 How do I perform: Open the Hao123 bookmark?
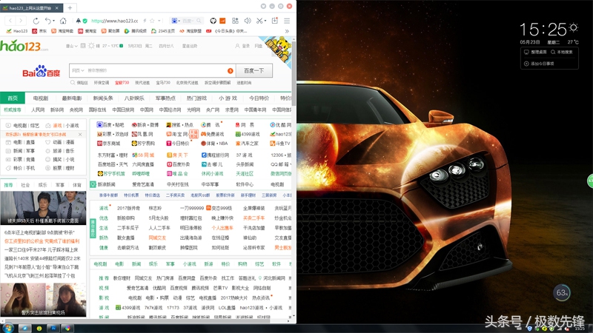pyautogui.click(x=17, y=31)
